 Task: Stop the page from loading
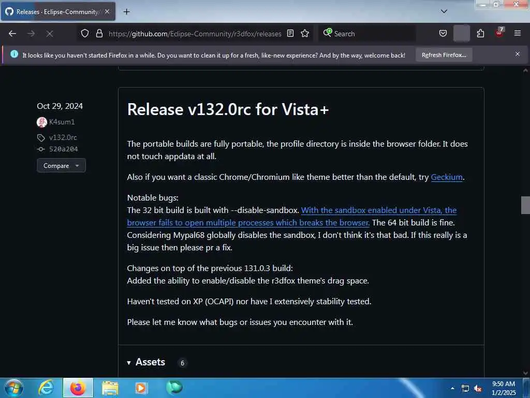(49, 34)
